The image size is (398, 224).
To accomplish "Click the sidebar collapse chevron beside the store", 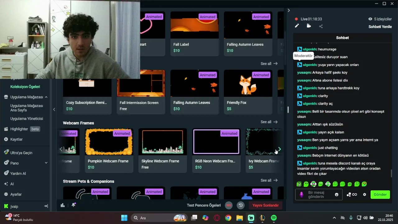I will (x=54, y=109).
